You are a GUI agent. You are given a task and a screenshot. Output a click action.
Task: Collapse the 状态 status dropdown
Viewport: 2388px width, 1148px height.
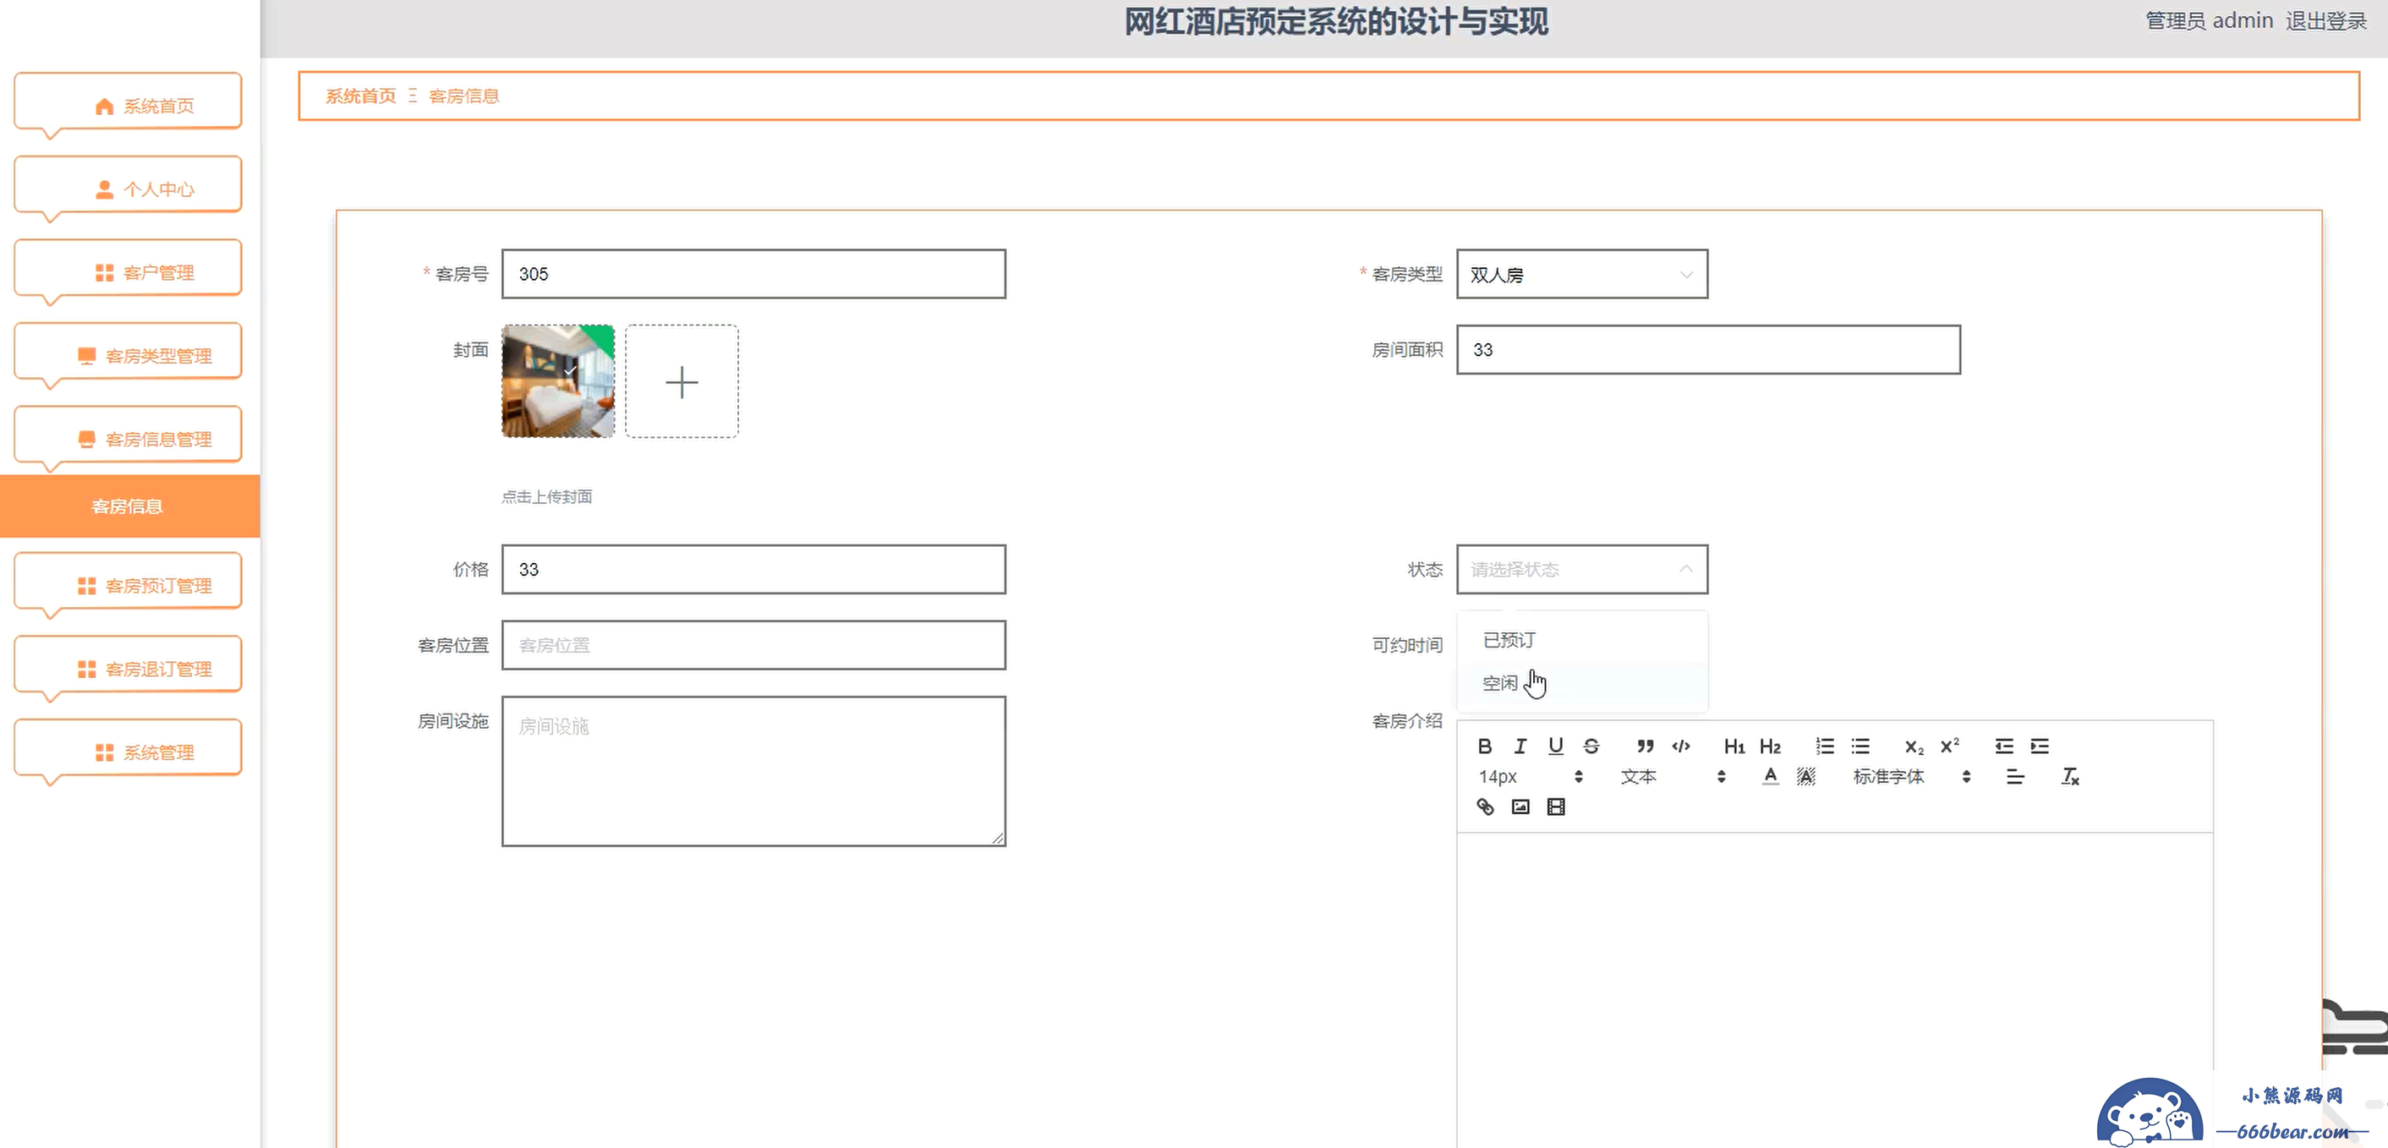click(1581, 569)
